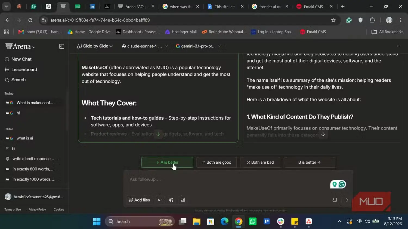This screenshot has height=229, width=408.
Task: Open the volume control in tray
Action: click(x=367, y=221)
